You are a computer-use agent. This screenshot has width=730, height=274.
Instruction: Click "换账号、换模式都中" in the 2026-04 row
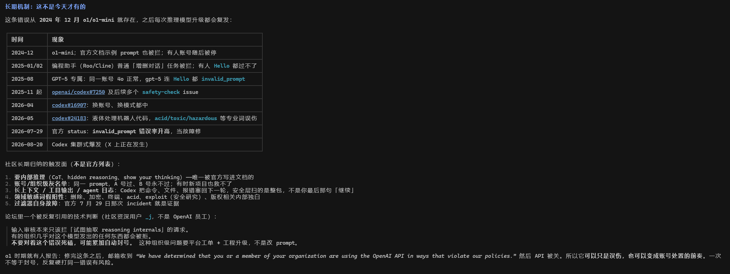(x=120, y=105)
